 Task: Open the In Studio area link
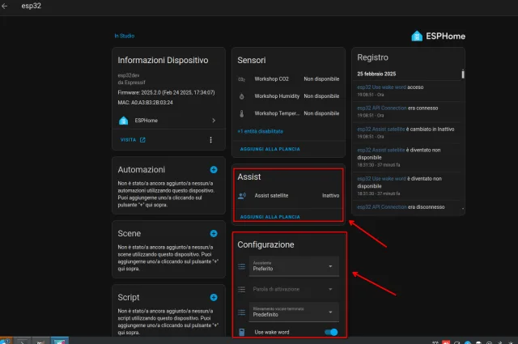click(x=125, y=36)
